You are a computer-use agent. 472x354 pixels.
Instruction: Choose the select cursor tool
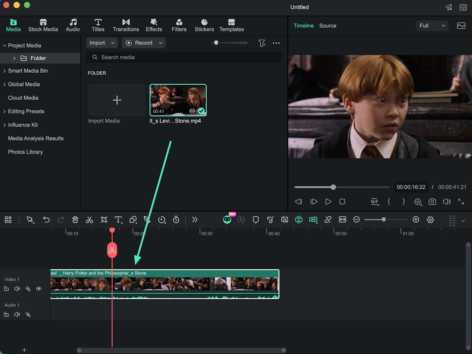click(30, 220)
